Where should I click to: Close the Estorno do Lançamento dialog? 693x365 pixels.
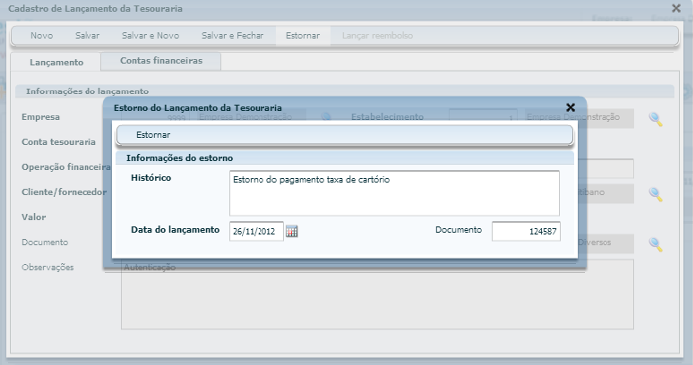point(570,107)
